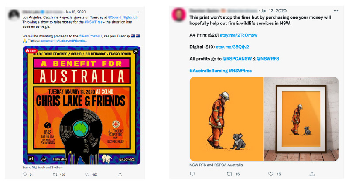Share the Chris Lake benefit tweet
The width and height of the screenshot is (349, 185).
pyautogui.click(x=120, y=175)
